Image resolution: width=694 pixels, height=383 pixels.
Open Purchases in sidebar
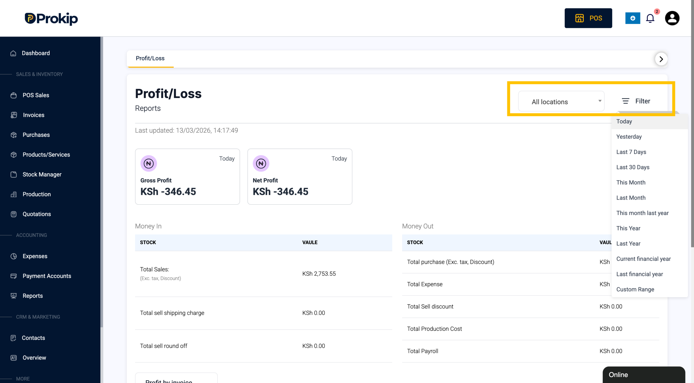point(36,135)
